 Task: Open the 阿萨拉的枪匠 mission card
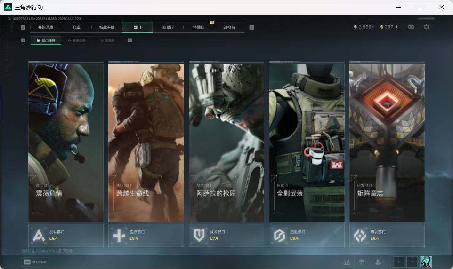pyautogui.click(x=226, y=142)
